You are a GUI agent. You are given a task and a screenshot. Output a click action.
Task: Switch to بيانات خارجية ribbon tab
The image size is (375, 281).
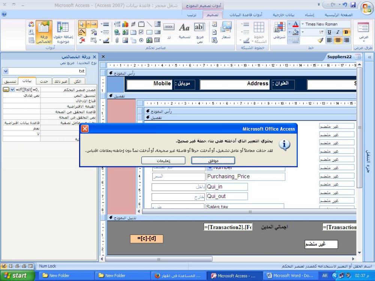(283, 15)
